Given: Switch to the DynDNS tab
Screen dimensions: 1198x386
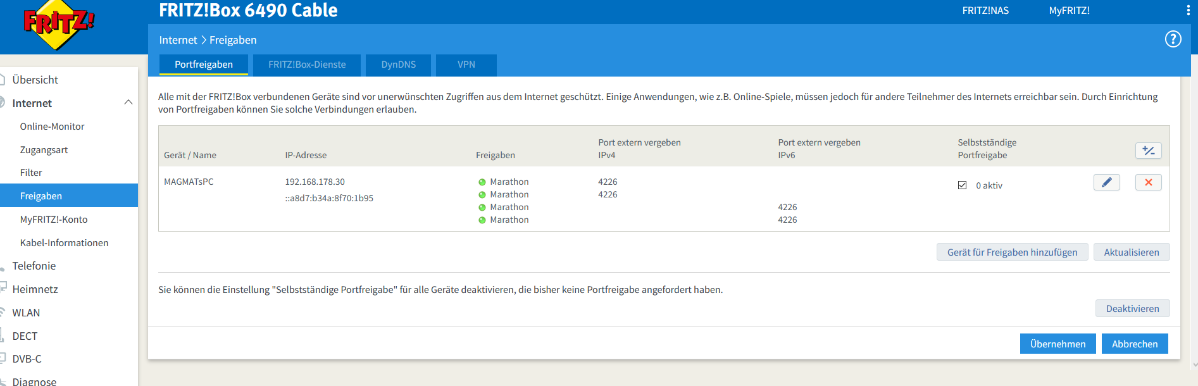Looking at the screenshot, I should [398, 65].
